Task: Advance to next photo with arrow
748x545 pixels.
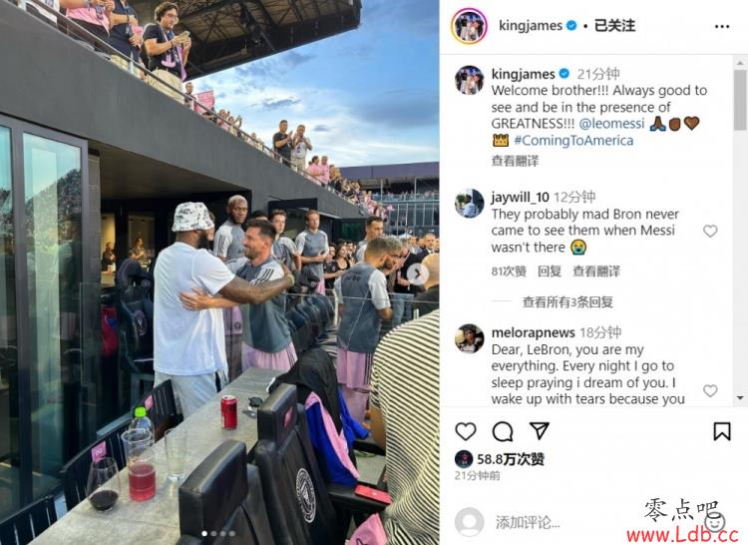Action: tap(418, 273)
